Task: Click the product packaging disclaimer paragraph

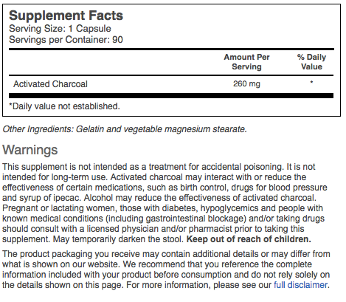Action: 166,270
